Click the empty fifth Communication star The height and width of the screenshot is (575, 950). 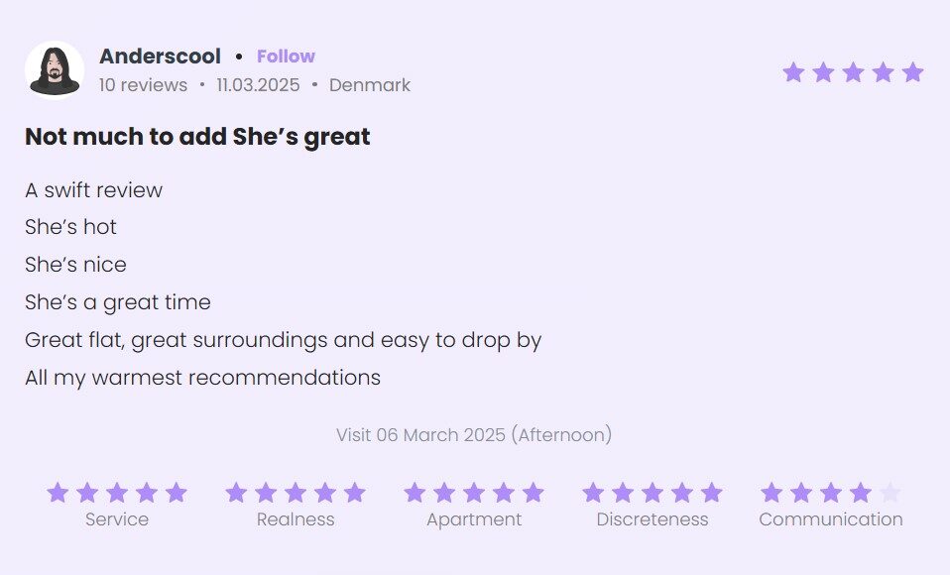pyautogui.click(x=890, y=493)
